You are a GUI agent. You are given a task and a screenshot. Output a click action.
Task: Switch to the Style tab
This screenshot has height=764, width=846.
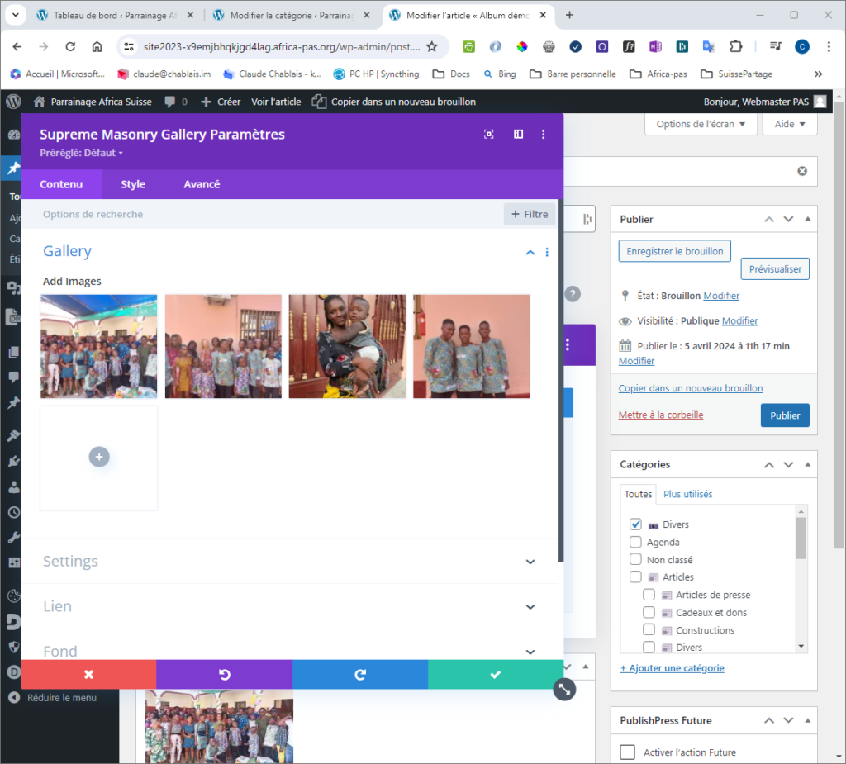[x=133, y=184]
